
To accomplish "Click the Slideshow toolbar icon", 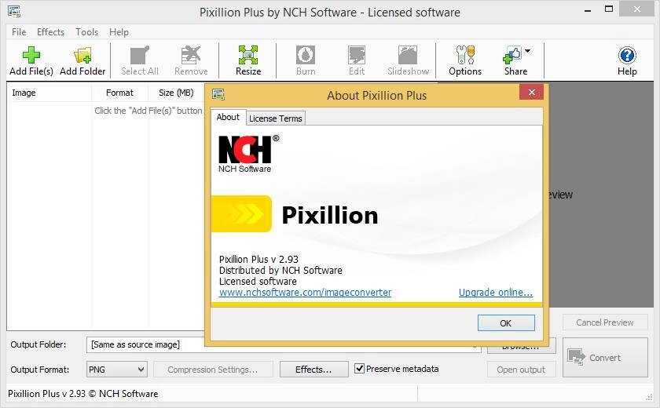I will click(x=408, y=55).
